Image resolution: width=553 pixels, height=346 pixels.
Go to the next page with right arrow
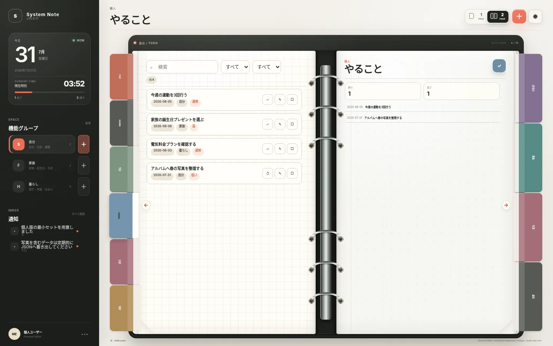click(x=506, y=205)
